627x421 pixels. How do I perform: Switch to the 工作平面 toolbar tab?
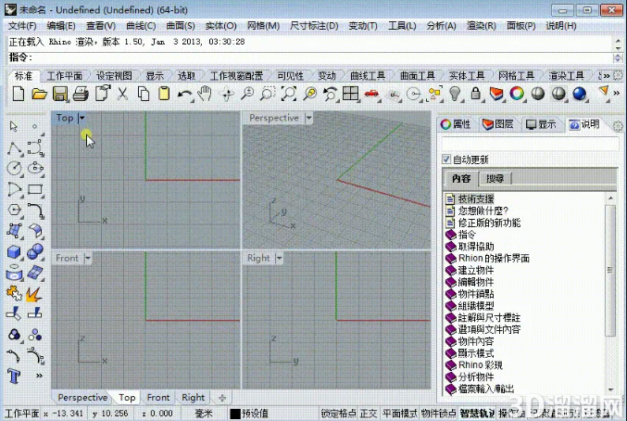(x=65, y=76)
